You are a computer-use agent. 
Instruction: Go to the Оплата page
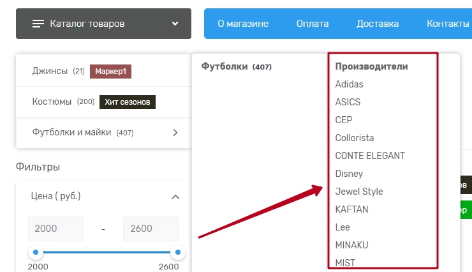click(x=313, y=24)
